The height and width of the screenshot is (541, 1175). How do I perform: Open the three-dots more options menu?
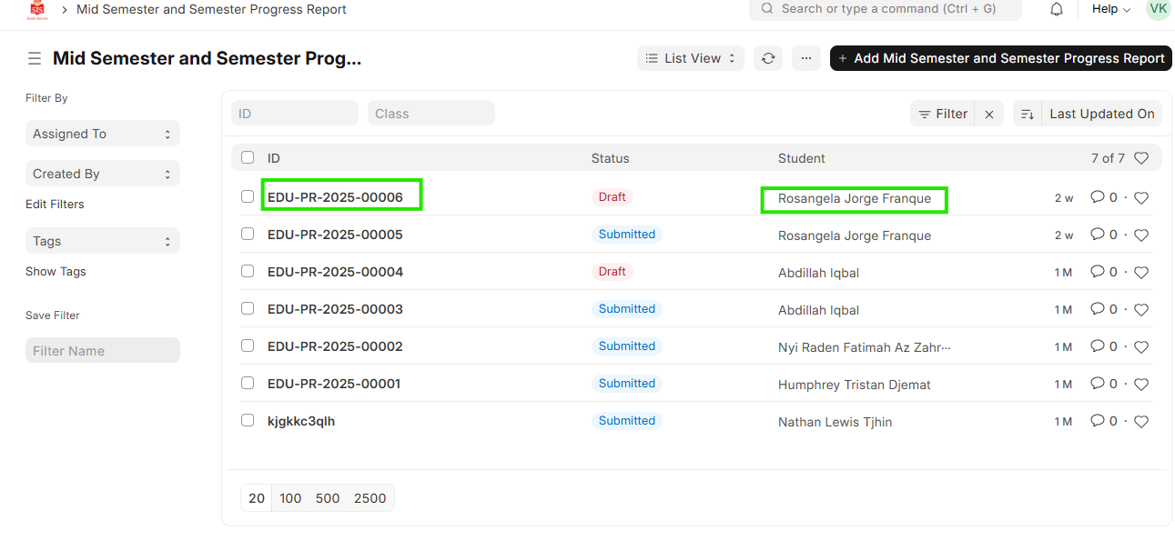(x=805, y=58)
